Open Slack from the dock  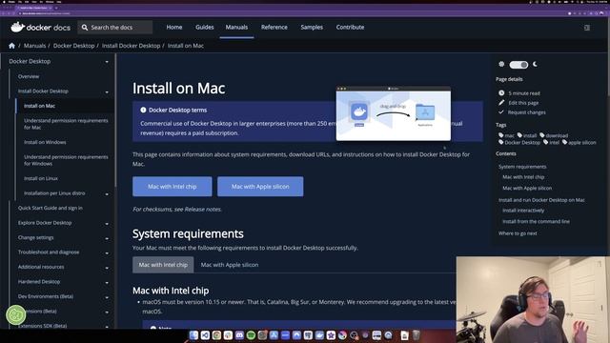pos(228,334)
